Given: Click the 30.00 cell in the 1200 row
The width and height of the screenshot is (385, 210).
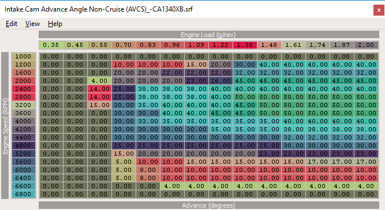Looking at the screenshot, I should tap(245, 64).
